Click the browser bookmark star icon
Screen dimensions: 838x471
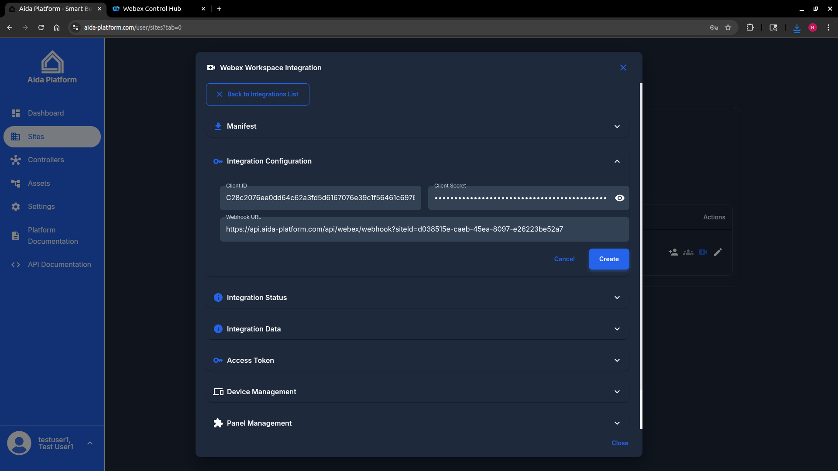pos(728,27)
